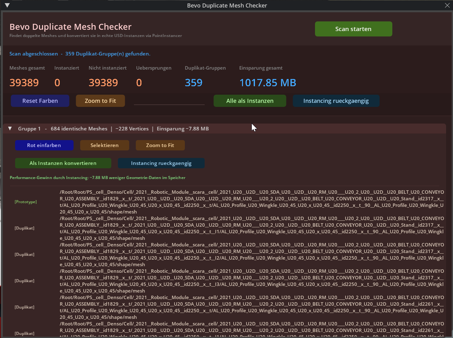Click the empty field beside top Zoom to Fit
This screenshot has height=338, width=453.
(169, 101)
